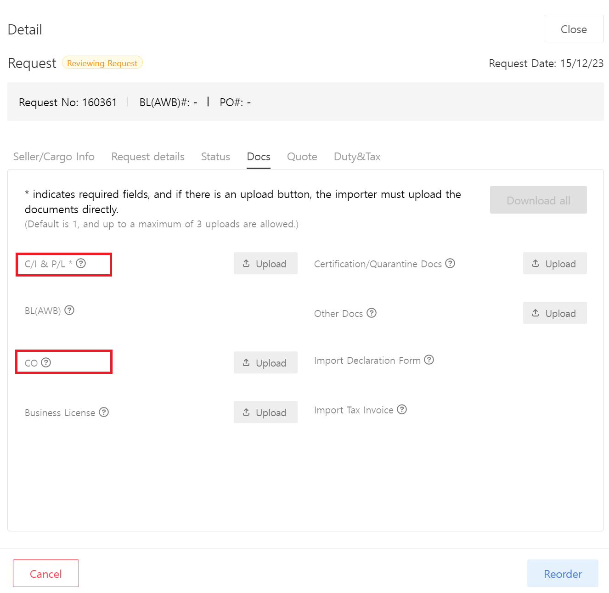Screen dimensions: 609x593
Task: Open the Request details tab
Action: click(x=148, y=157)
